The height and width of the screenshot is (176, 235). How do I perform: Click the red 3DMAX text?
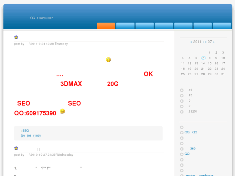[x=71, y=84]
